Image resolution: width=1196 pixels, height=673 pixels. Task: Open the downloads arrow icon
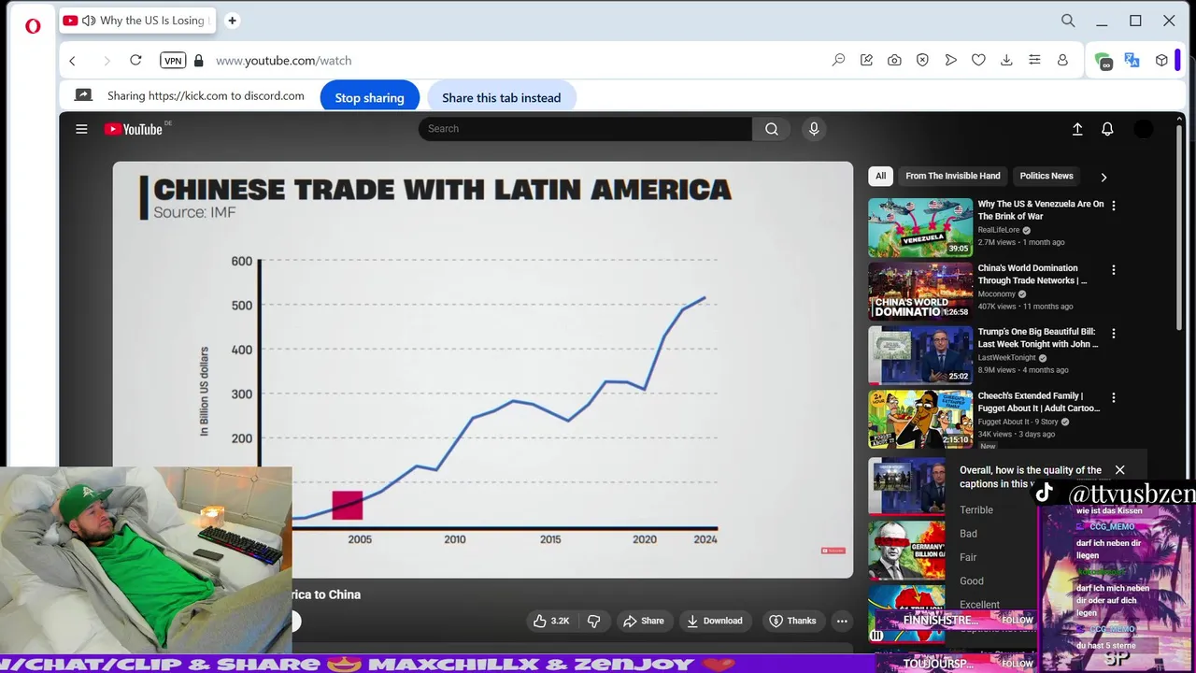(x=1006, y=60)
